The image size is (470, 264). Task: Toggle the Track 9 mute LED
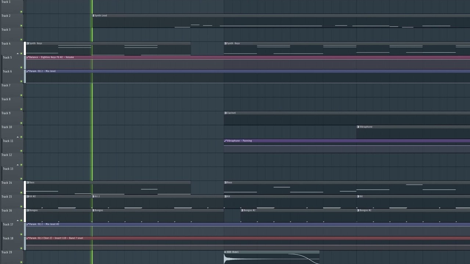21,123
